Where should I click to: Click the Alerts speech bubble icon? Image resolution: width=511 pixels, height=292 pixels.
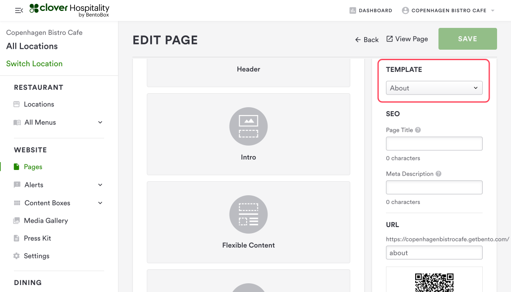tap(17, 185)
